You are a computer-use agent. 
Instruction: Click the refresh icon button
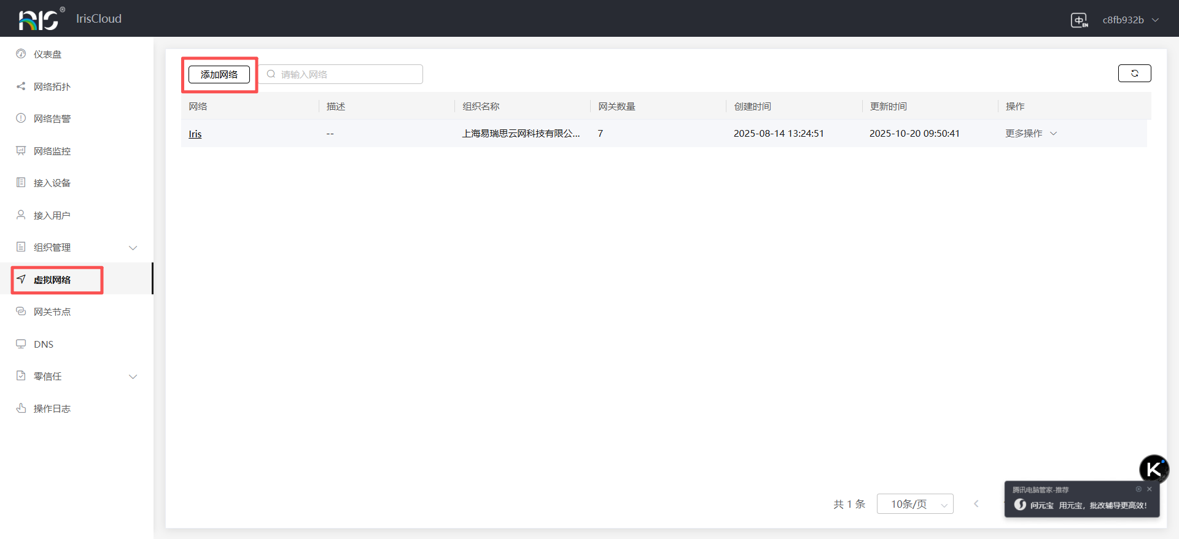(x=1134, y=74)
